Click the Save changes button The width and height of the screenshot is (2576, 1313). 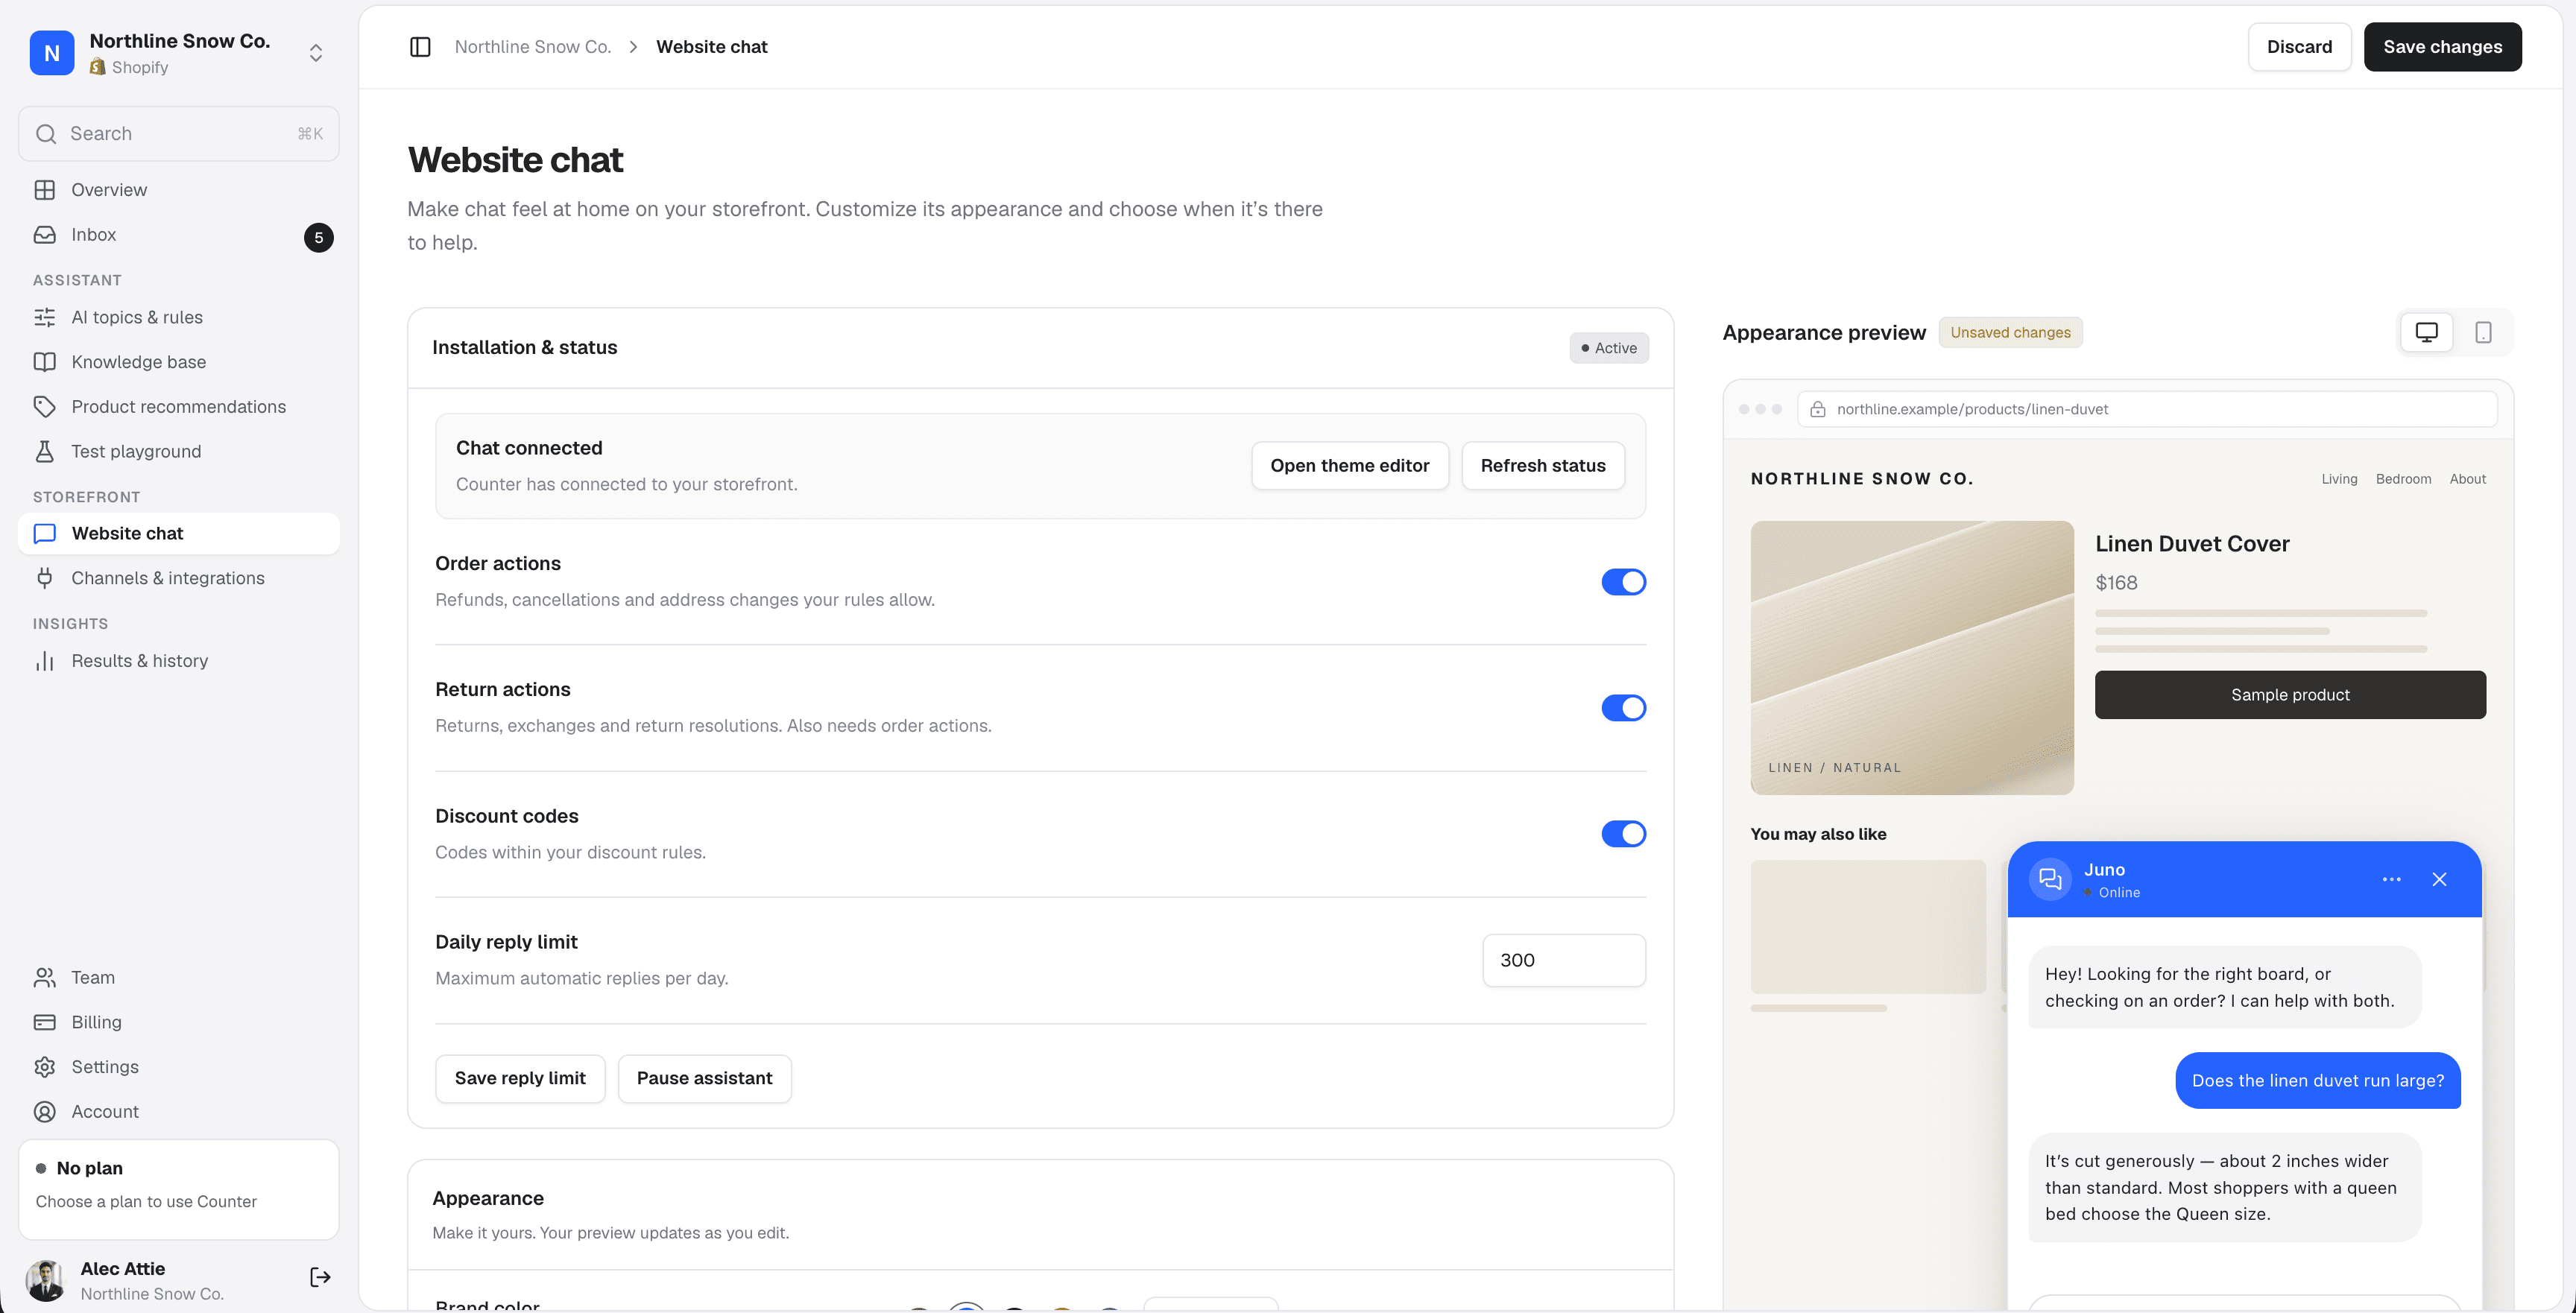tap(2442, 47)
